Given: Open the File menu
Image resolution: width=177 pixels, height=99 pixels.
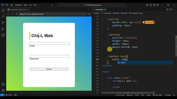Looking at the screenshot, I should [x=7, y=5].
